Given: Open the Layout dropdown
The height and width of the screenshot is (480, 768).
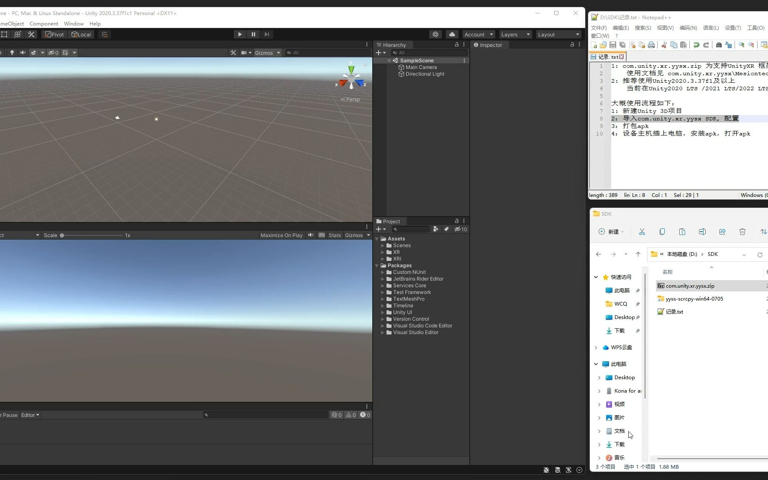Looking at the screenshot, I should pyautogui.click(x=559, y=34).
